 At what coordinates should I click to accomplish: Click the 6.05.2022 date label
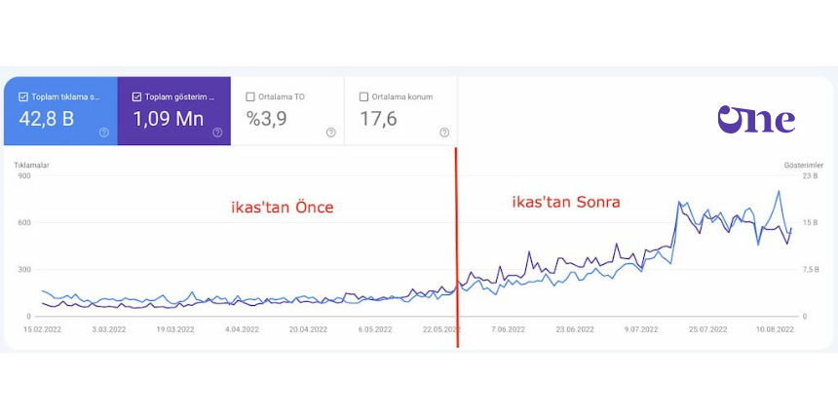click(x=374, y=329)
